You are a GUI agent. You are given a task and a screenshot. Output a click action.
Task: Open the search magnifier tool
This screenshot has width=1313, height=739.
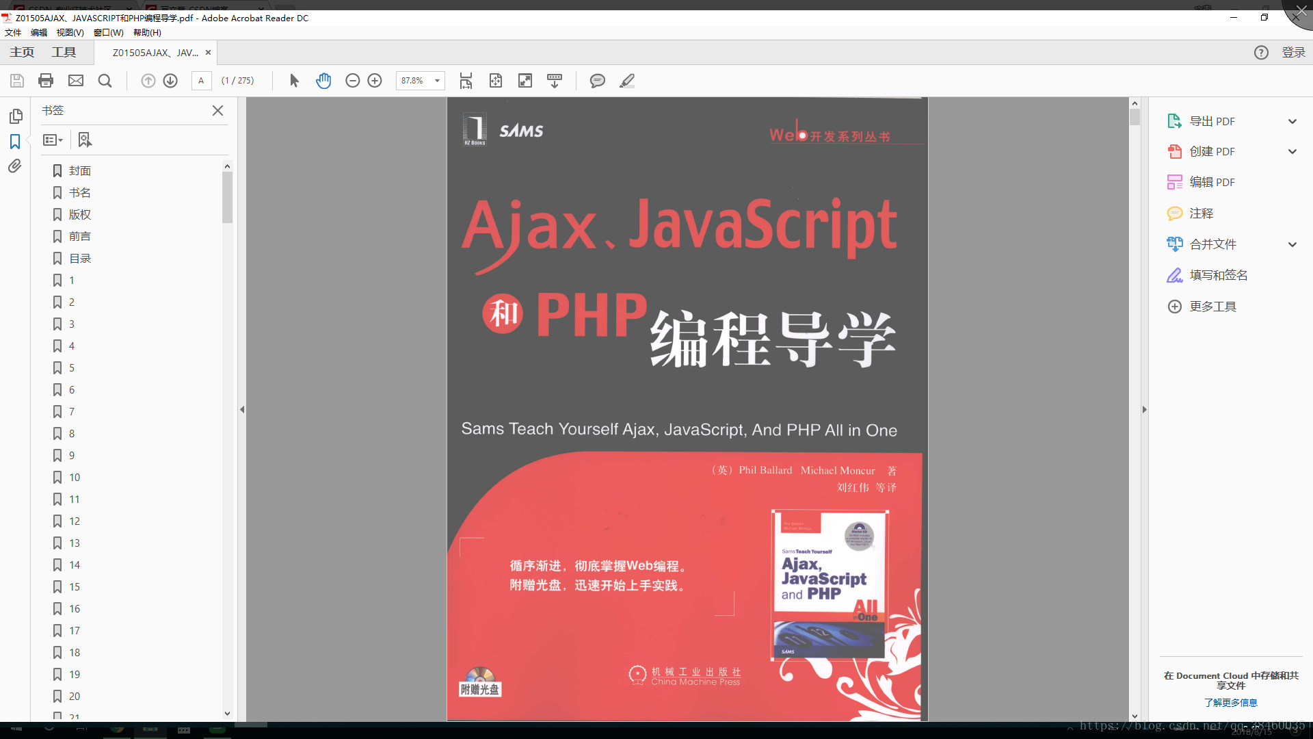(105, 81)
